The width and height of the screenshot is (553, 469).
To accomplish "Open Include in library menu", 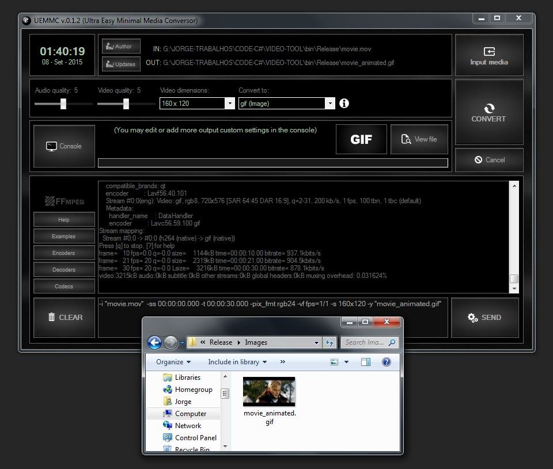I will pos(237,362).
